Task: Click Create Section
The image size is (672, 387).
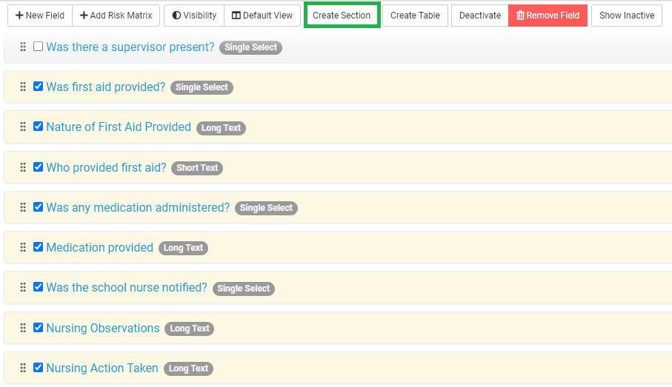Action: pos(342,16)
